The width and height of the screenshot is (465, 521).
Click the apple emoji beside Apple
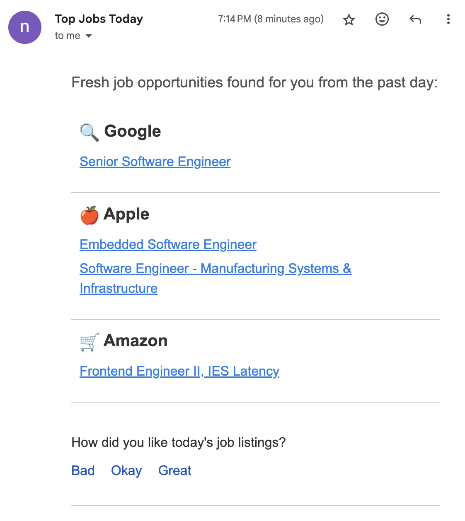[88, 214]
